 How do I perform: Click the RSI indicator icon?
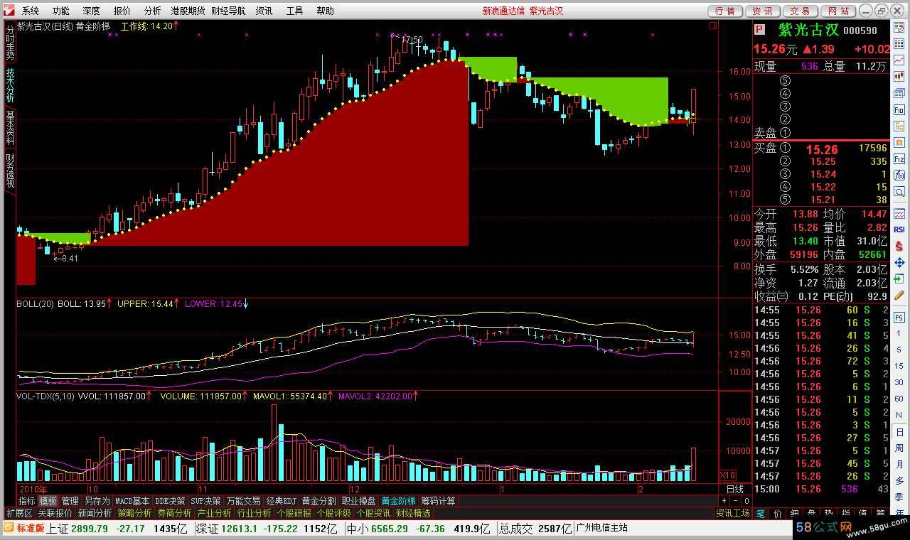tap(899, 229)
